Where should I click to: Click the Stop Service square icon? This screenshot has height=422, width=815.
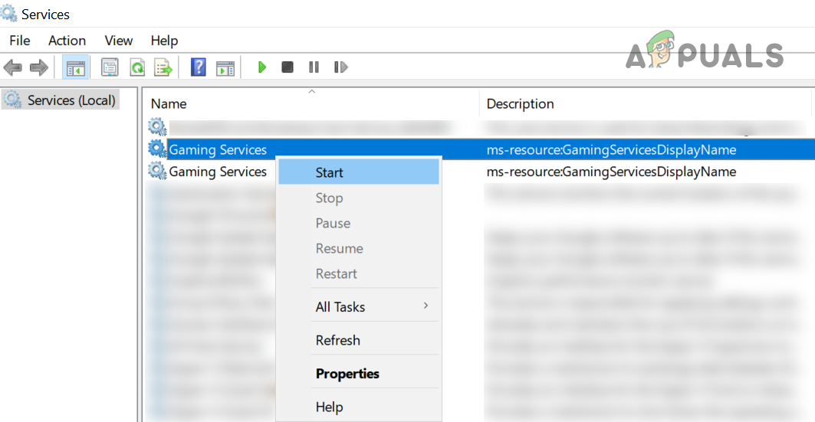coord(288,67)
